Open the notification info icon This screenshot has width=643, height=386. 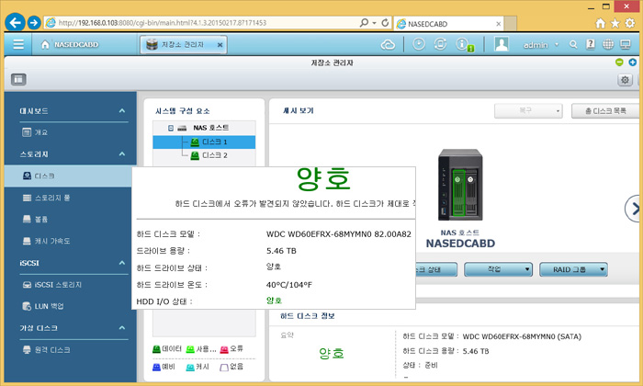pos(463,43)
